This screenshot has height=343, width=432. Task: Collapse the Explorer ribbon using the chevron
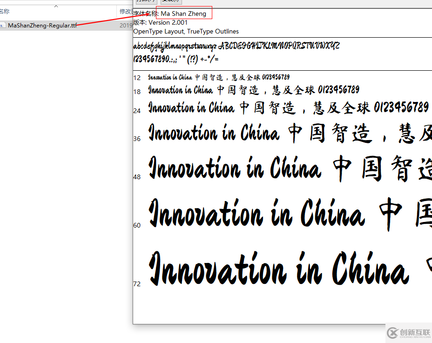pyautogui.click(x=55, y=7)
